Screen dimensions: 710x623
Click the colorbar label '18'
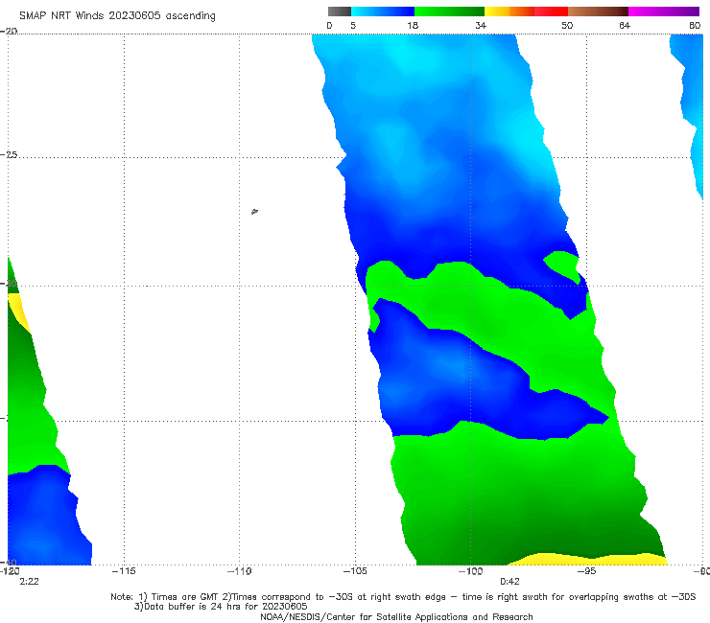pos(413,25)
